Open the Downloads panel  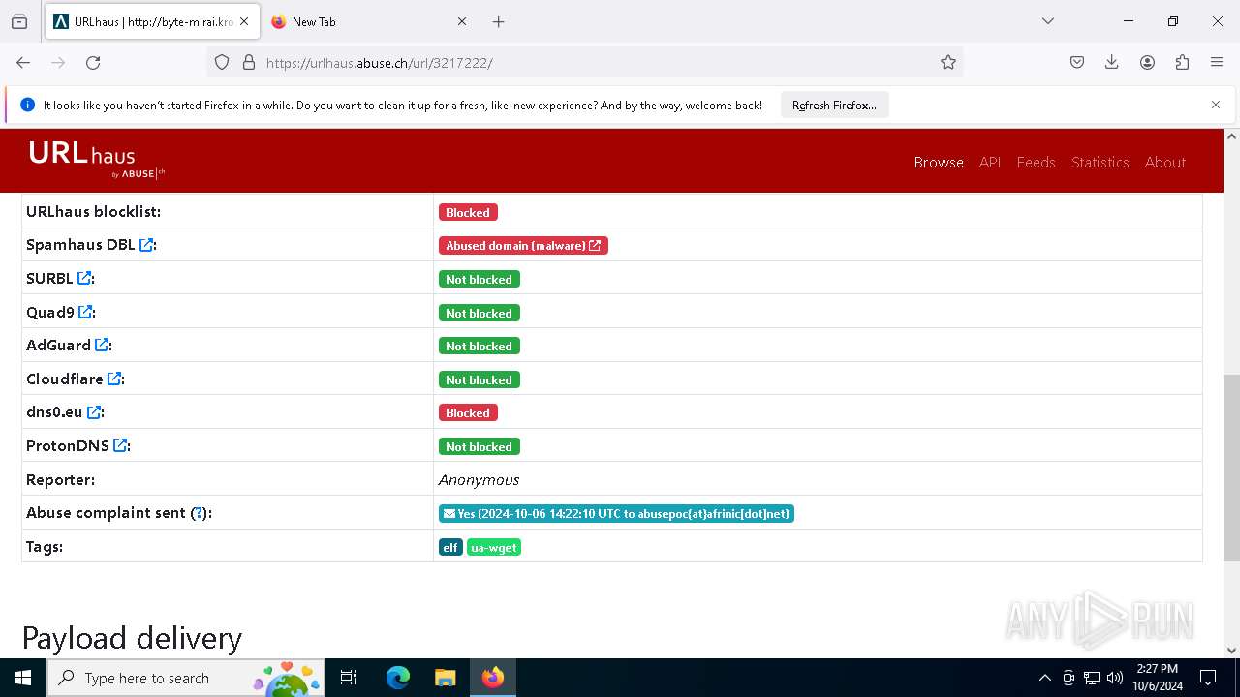pos(1112,62)
